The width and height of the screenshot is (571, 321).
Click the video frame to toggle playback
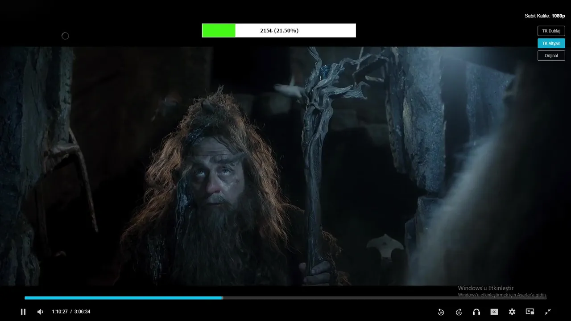(x=285, y=166)
